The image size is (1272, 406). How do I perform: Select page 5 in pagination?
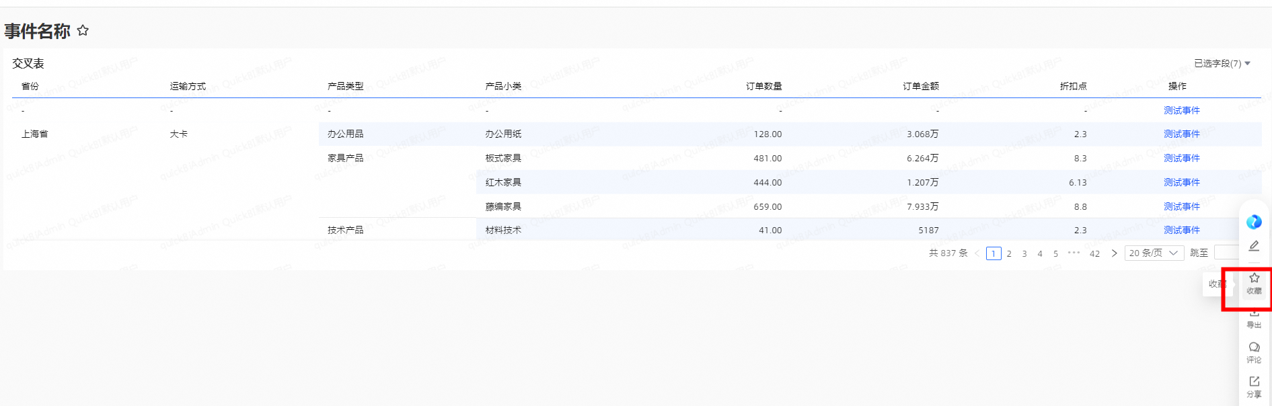pos(1055,253)
